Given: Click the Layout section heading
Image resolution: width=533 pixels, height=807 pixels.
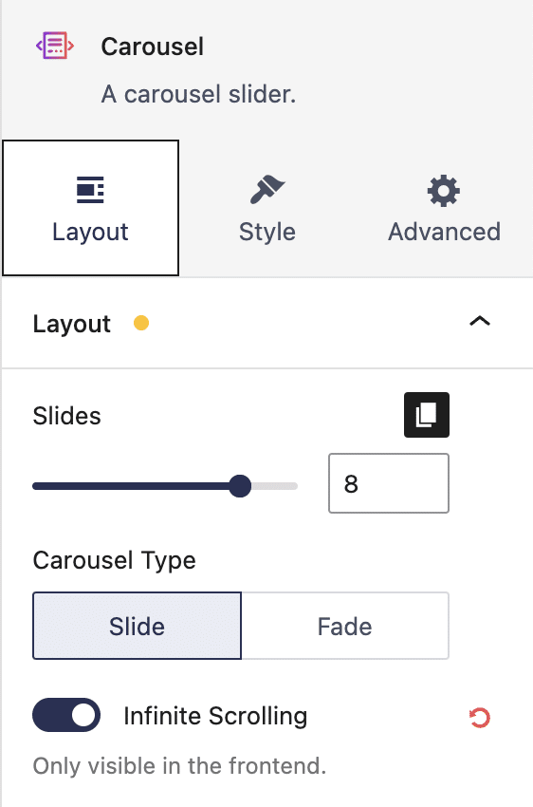Looking at the screenshot, I should pyautogui.click(x=71, y=325).
